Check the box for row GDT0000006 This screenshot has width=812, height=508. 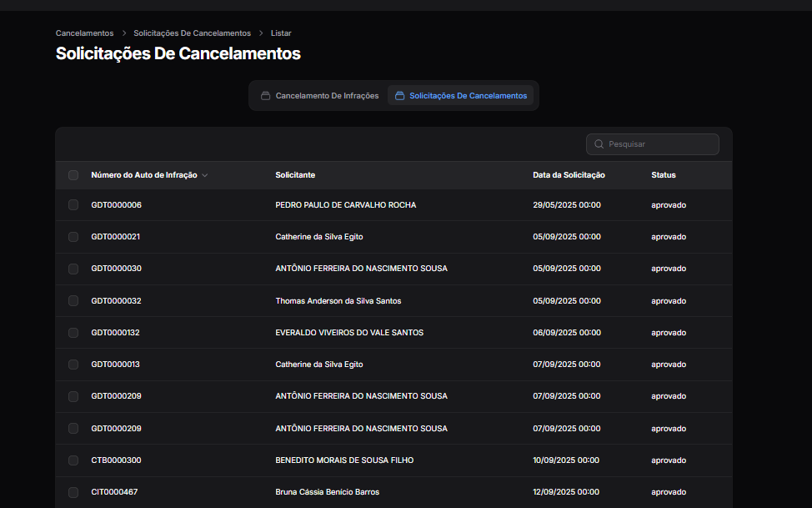pos(73,205)
